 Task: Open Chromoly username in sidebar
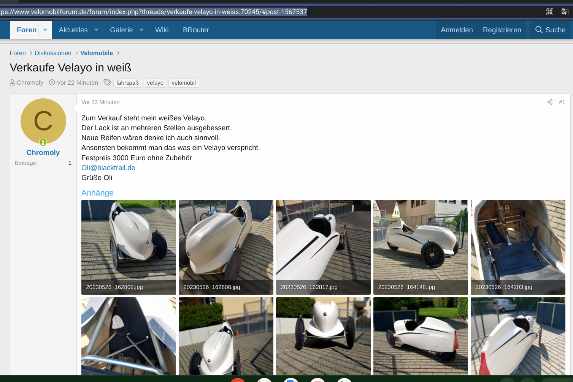point(43,153)
